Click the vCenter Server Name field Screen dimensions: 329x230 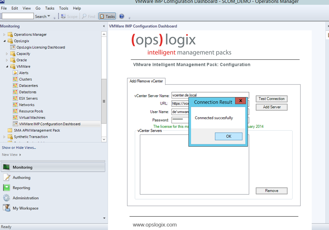(x=210, y=95)
